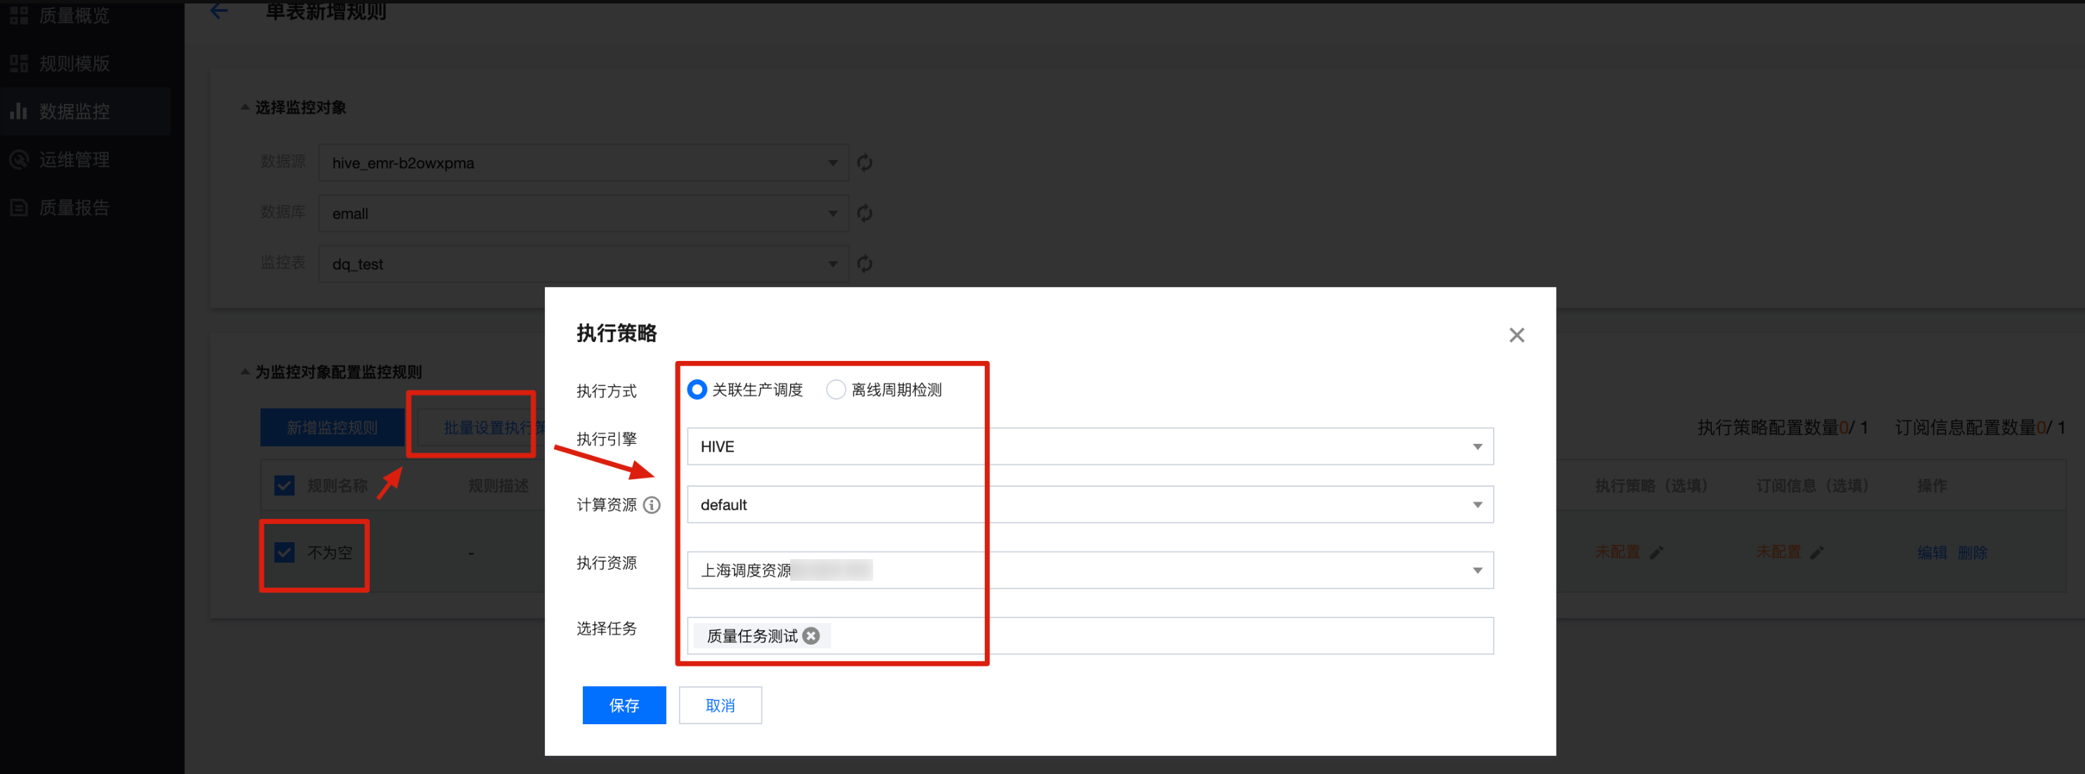Screen dimensions: 2085x774
Task: Close the 执行策略 dialog
Action: [1516, 335]
